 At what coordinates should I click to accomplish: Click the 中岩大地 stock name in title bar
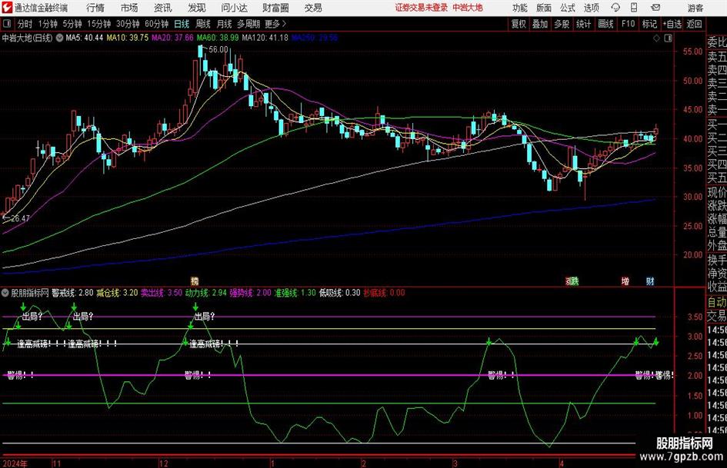click(x=468, y=8)
